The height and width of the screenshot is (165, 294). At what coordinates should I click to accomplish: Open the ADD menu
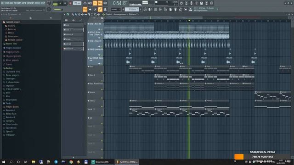(x=11, y=3)
